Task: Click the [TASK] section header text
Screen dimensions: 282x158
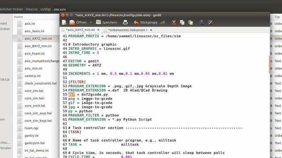Action: pos(74,132)
